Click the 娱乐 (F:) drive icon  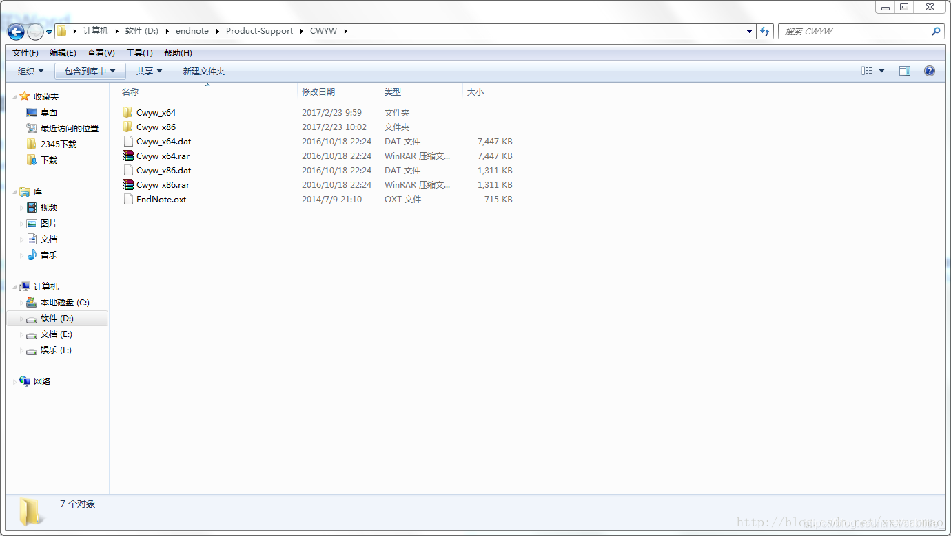click(x=32, y=350)
